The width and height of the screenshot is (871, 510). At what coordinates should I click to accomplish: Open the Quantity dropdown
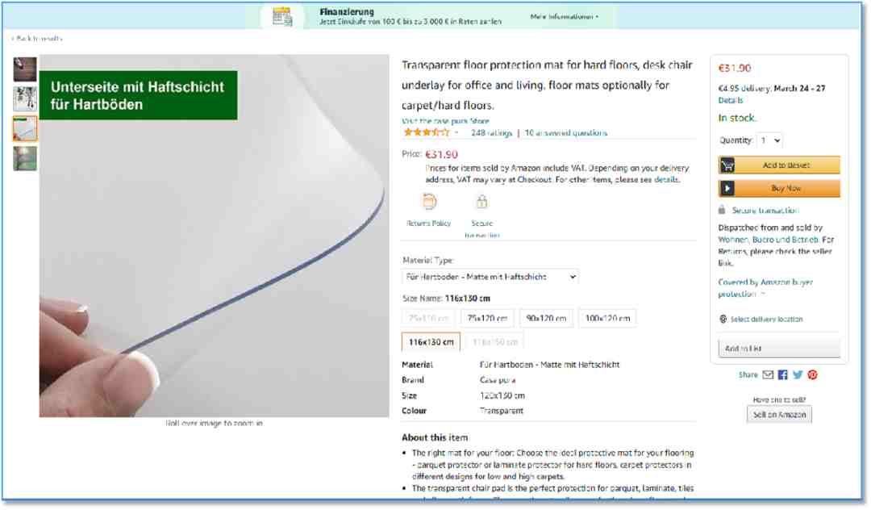(x=770, y=140)
